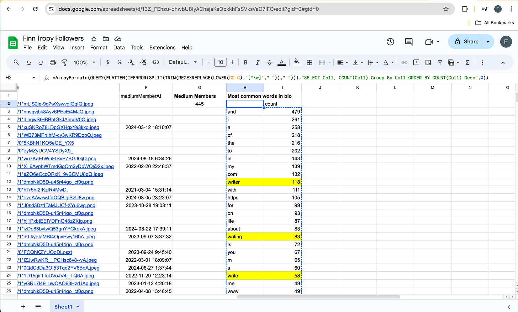
Task: Open the File menu
Action: (x=27, y=47)
